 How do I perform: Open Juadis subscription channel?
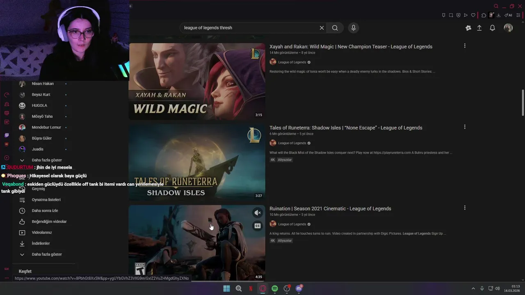click(x=37, y=149)
